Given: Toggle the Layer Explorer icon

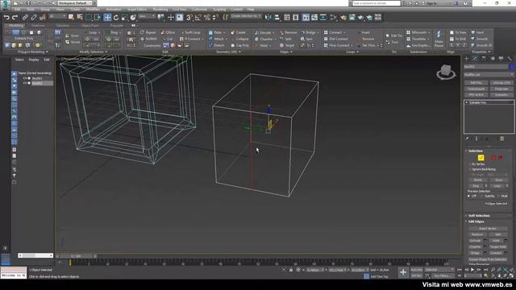Looking at the screenshot, I should pos(296,17).
